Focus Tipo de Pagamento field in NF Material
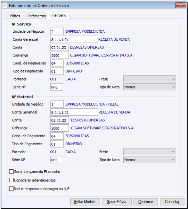Viewport: 188px width, 209px height. tap(57, 144)
